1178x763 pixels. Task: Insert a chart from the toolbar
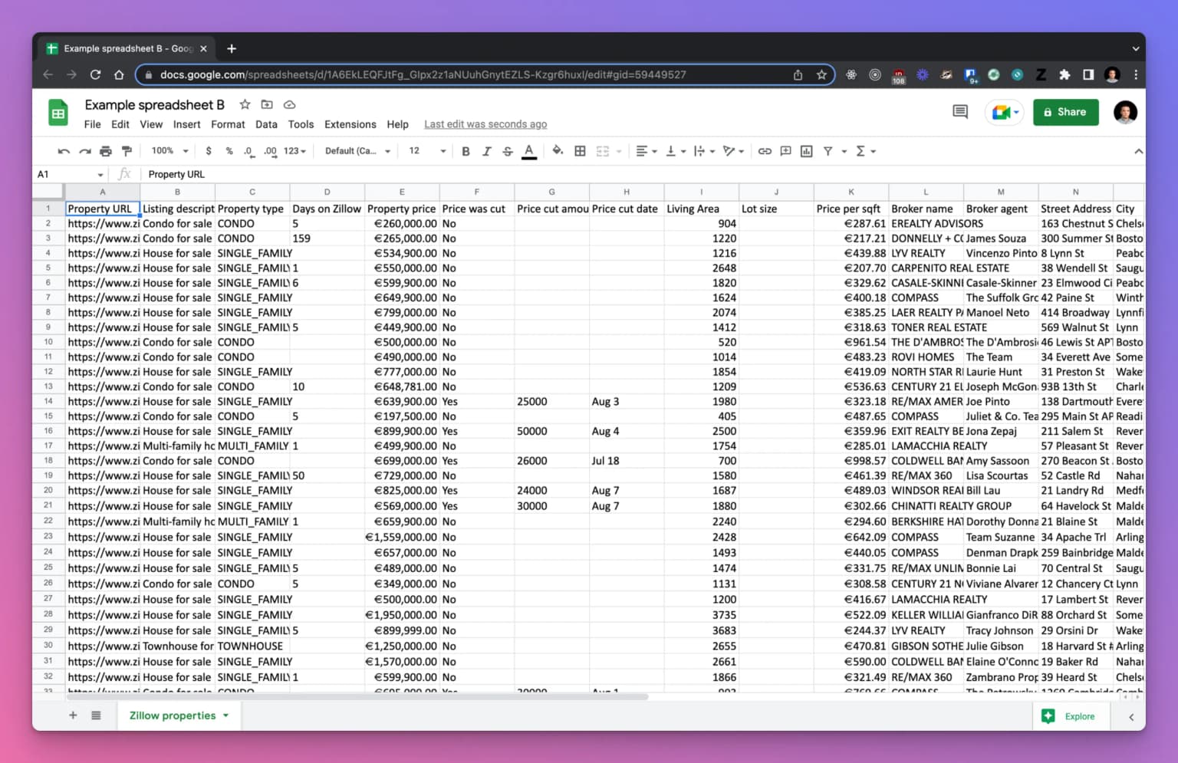(x=807, y=151)
